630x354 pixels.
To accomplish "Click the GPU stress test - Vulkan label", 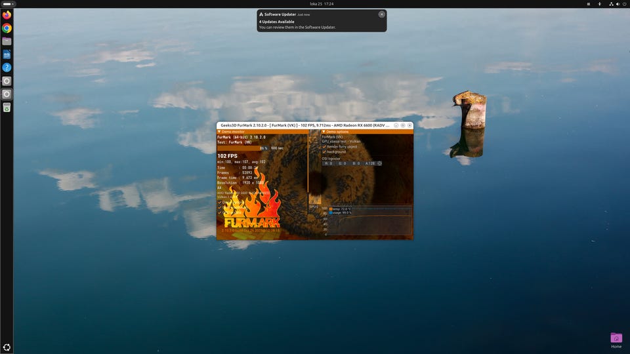I will coord(341,142).
